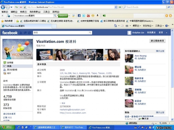Open the 工具(T) menu

click(46, 12)
